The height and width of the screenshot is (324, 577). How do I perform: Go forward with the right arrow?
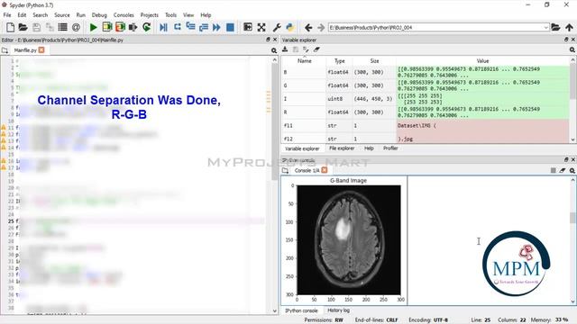[321, 27]
